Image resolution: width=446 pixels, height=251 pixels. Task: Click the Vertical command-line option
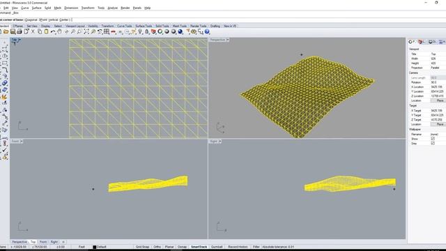[x=53, y=20]
